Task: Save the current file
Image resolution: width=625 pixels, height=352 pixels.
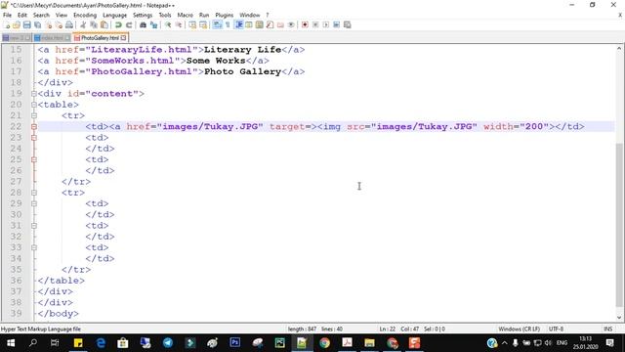Action: (x=26, y=24)
